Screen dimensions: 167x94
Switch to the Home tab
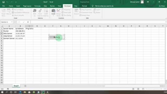pyautogui.click(x=11, y=6)
